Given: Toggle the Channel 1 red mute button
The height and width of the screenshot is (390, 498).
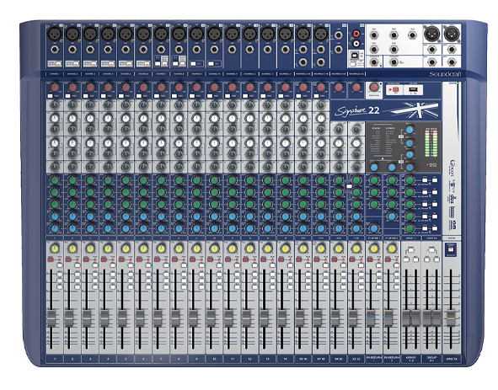Looking at the screenshot, I should coord(51,259).
